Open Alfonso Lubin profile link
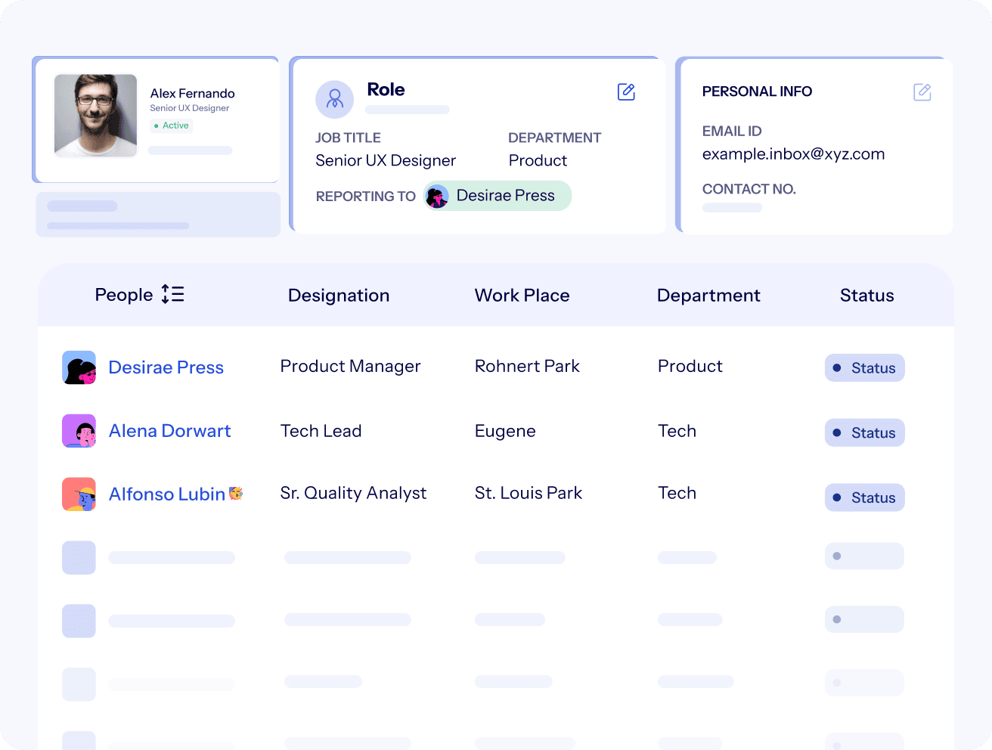Viewport: 992px width, 750px height. 166,494
